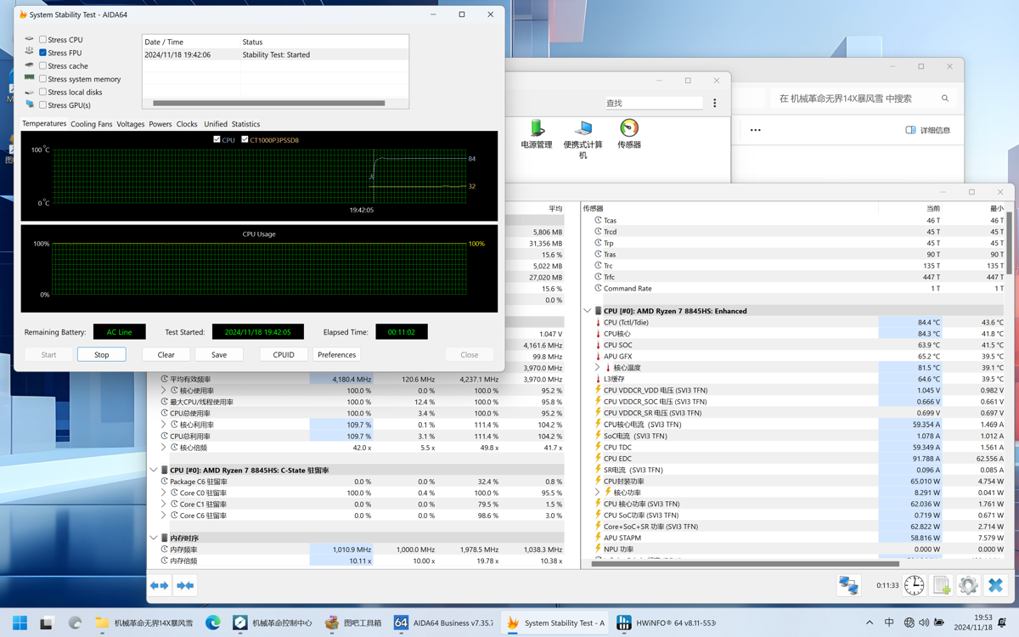Collapse the C-State 驻留率 section
Viewport: 1019px width, 637px height.
point(154,470)
